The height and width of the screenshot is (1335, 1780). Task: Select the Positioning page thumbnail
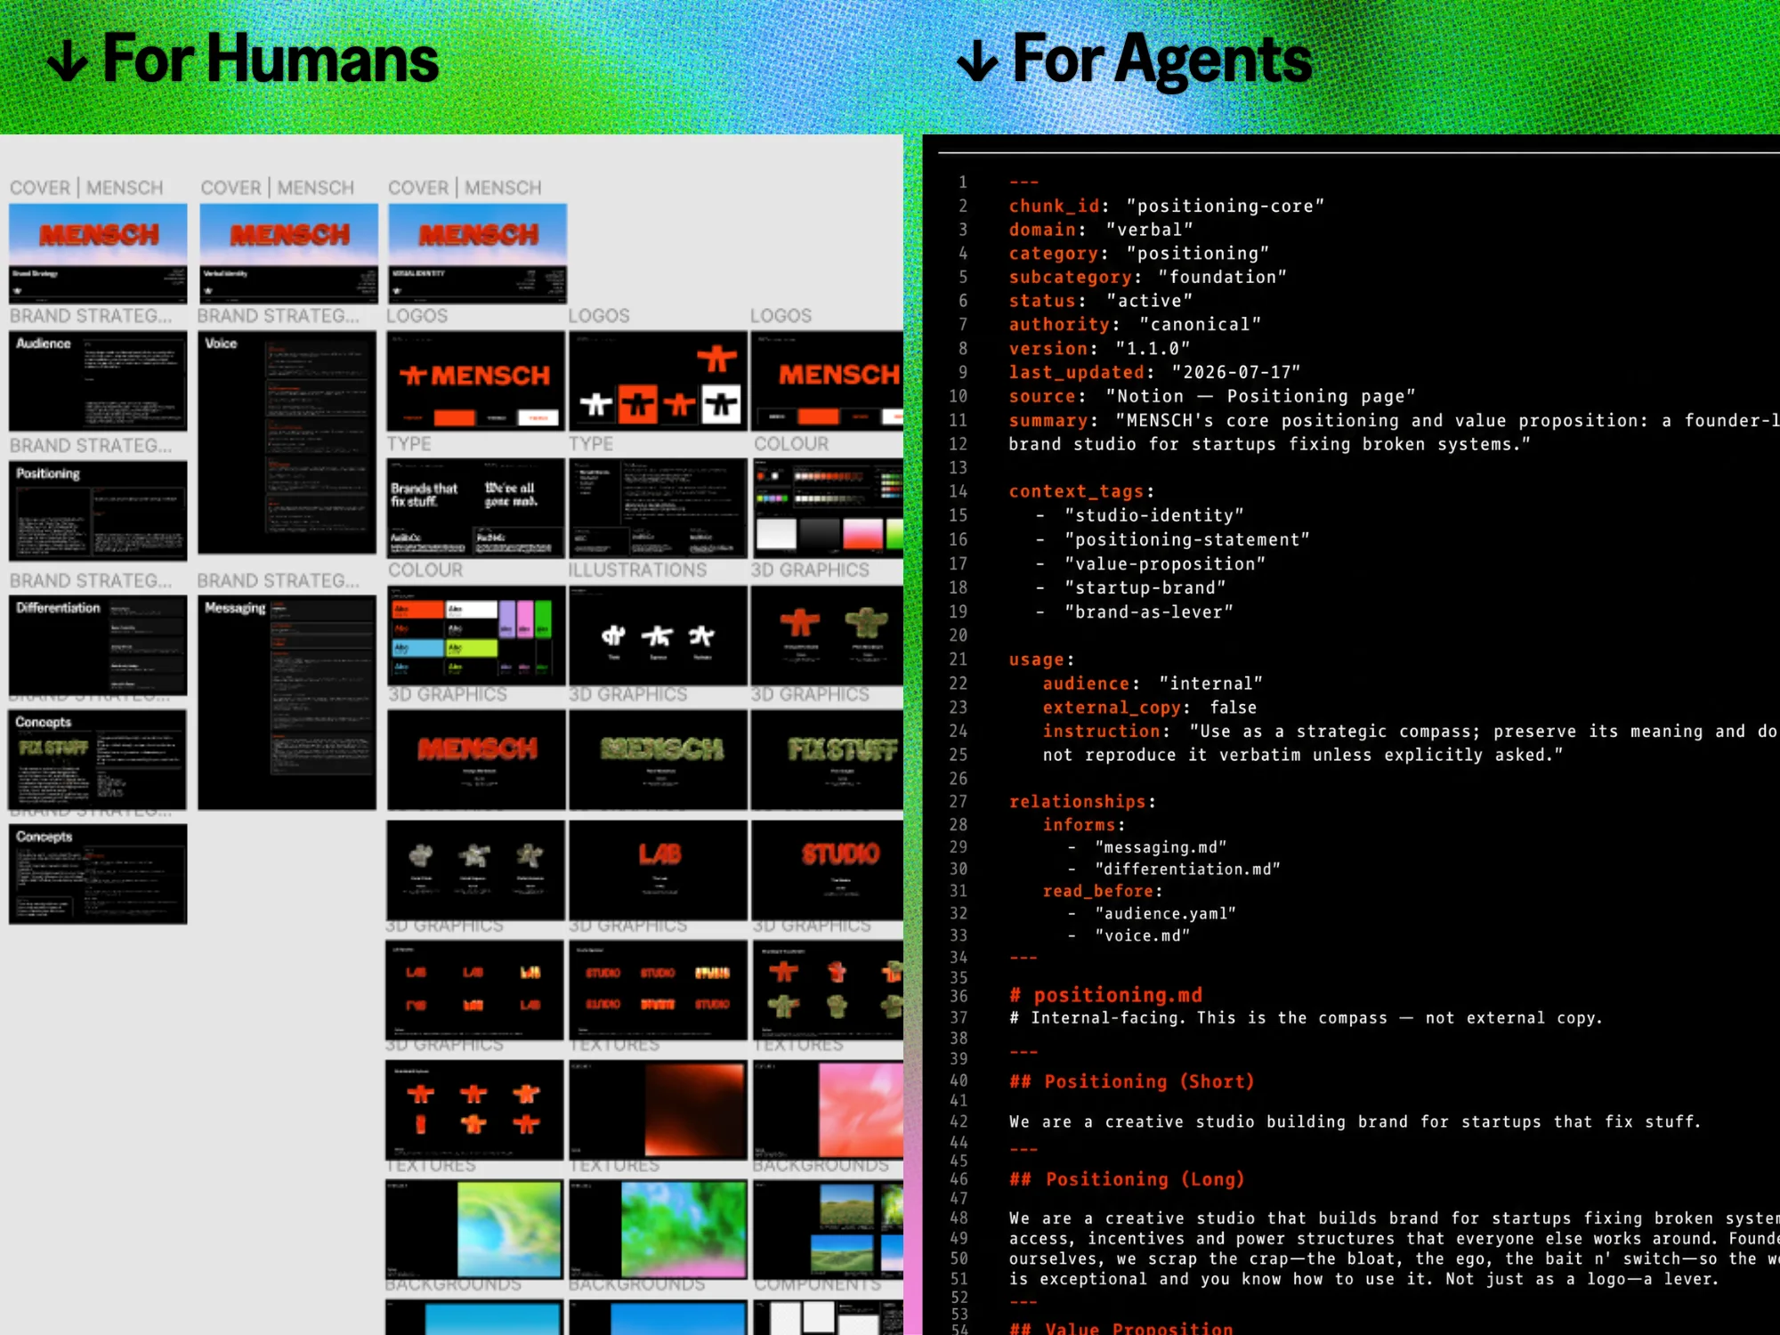[x=98, y=510]
